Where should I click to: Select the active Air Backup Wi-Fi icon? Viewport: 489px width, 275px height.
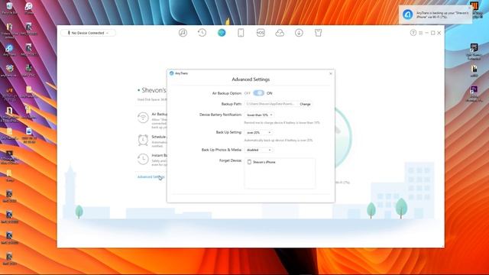pos(222,33)
